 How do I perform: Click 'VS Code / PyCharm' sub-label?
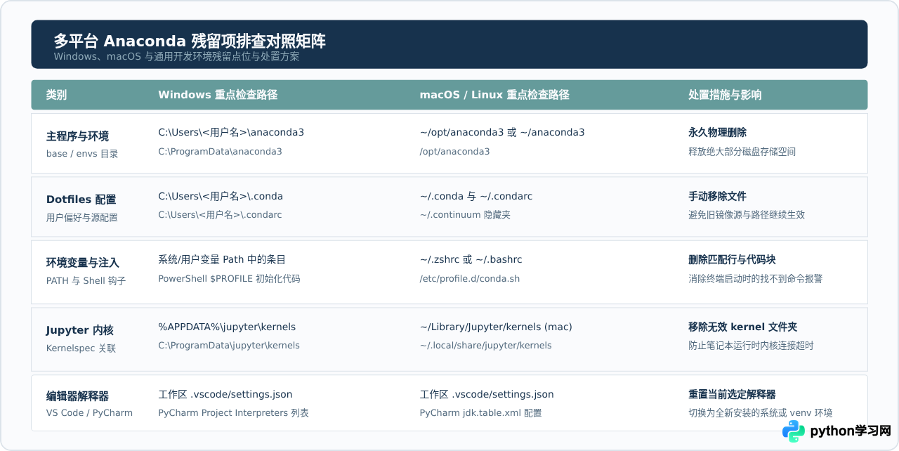pyautogui.click(x=89, y=413)
